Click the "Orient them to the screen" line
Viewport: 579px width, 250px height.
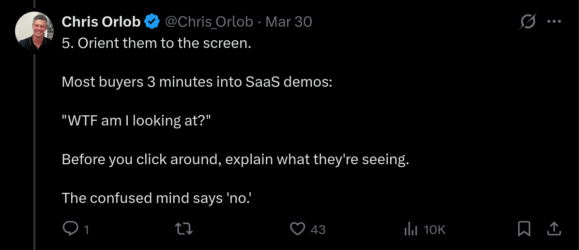pos(157,44)
